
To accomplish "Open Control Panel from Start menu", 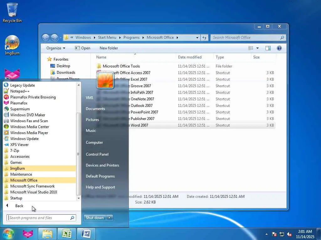I will (x=97, y=154).
